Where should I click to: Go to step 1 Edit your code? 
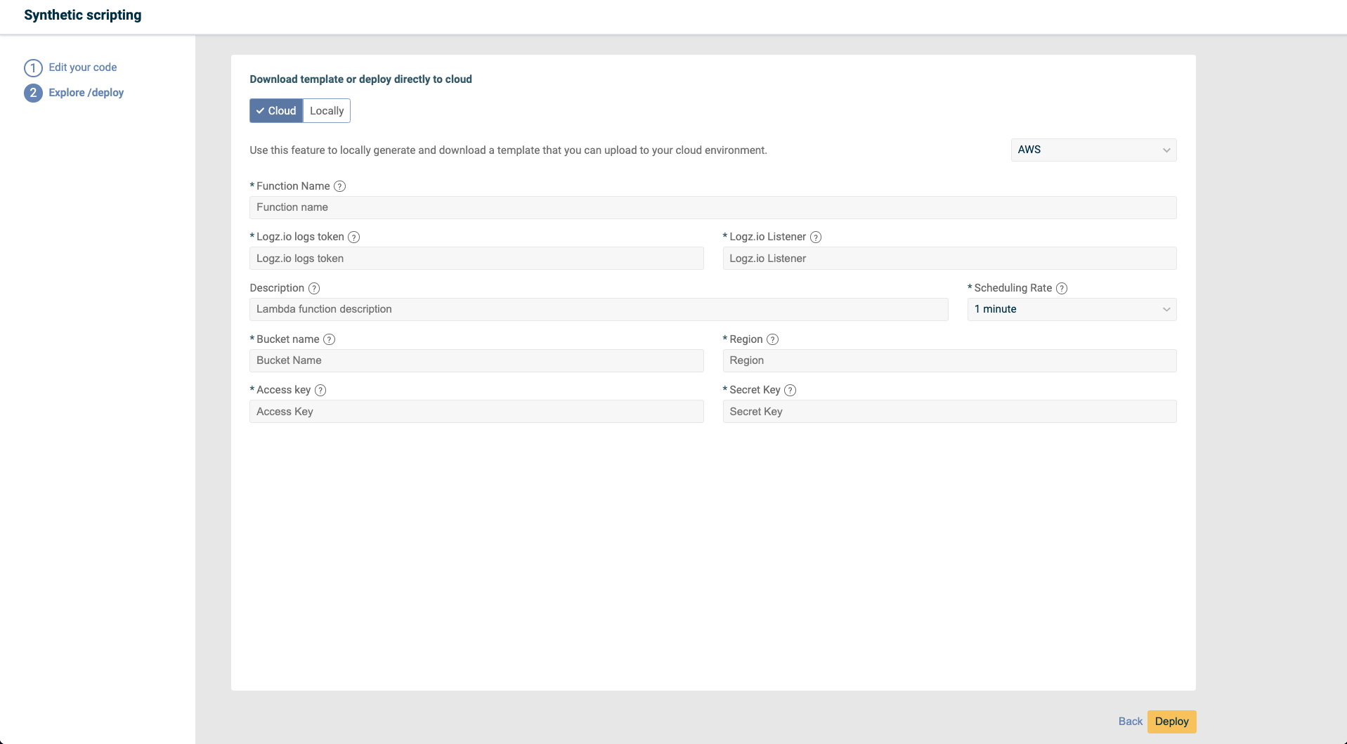point(82,67)
